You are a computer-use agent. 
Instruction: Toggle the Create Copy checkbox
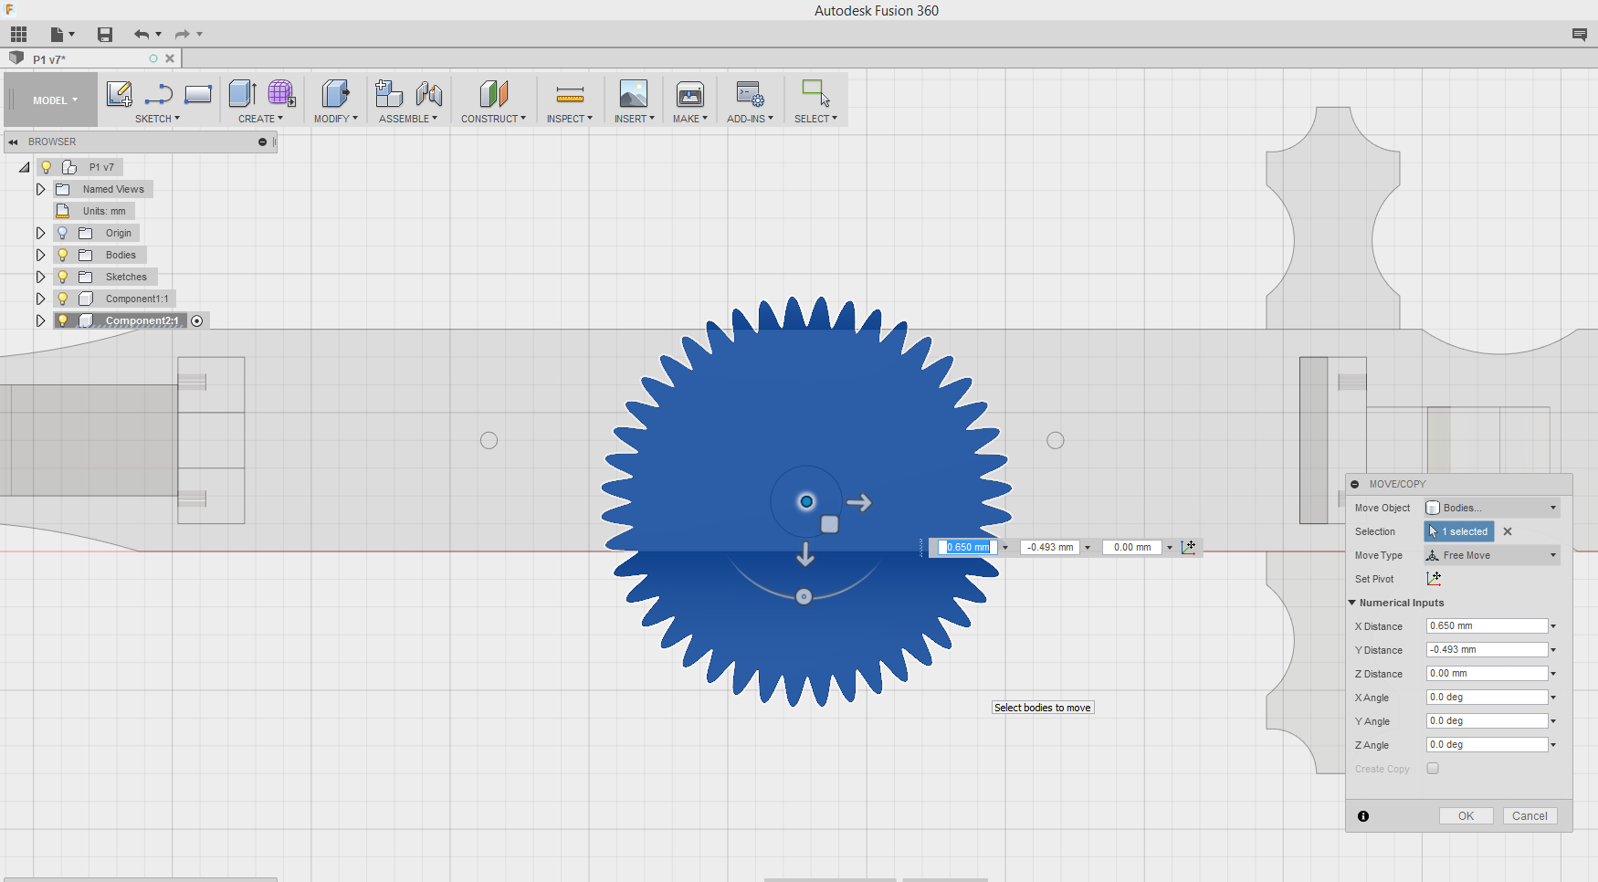point(1433,769)
